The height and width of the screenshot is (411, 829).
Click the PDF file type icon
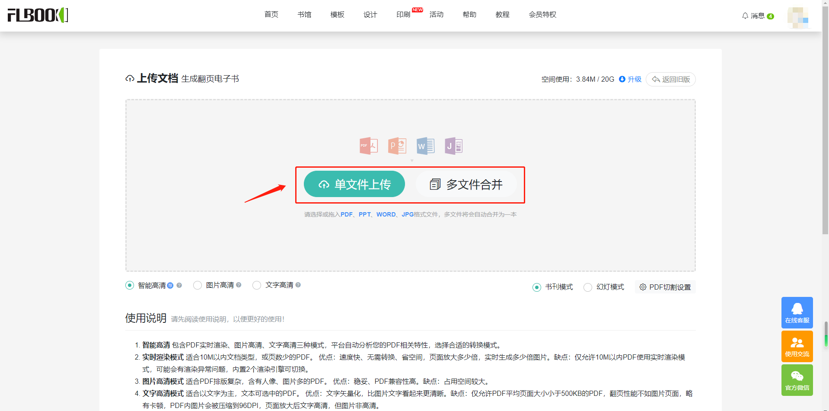[369, 146]
